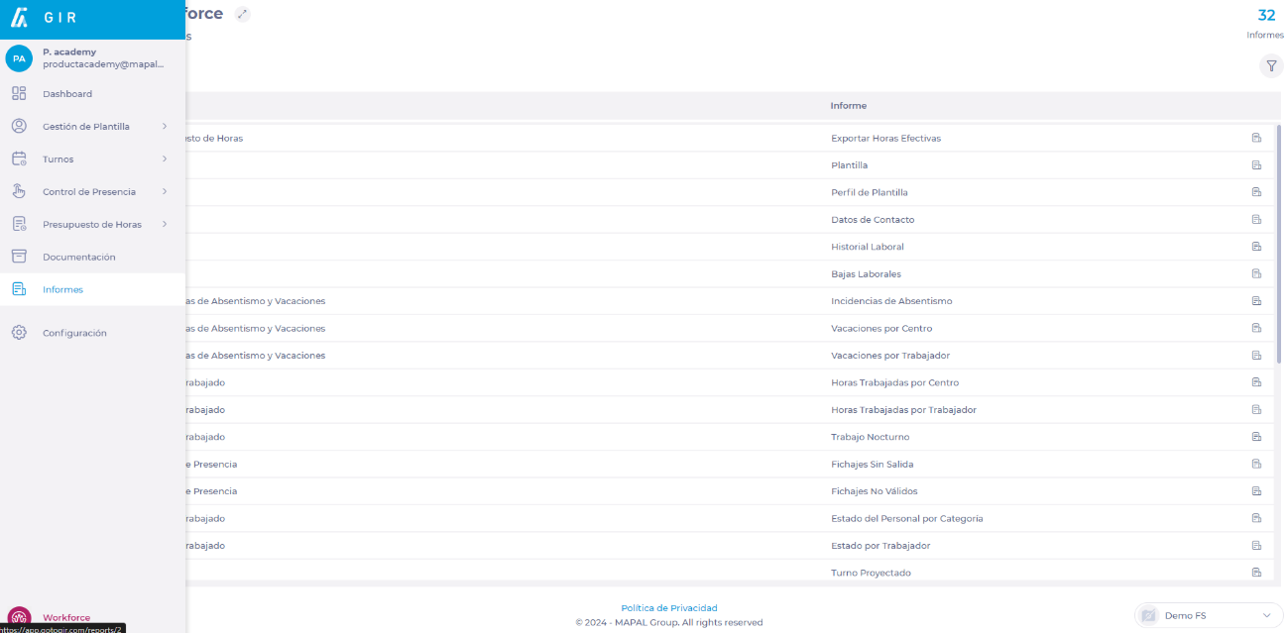The image size is (1288, 633).
Task: Expand Control de Presencia submenu chevron
Action: coord(165,192)
